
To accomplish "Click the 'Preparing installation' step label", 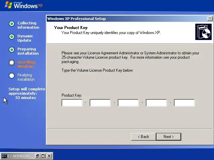I will [28, 51].
